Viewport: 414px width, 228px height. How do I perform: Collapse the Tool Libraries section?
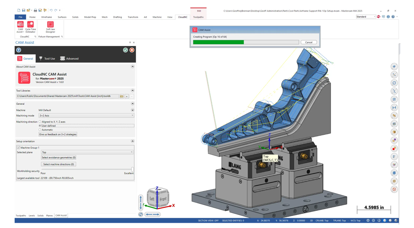(133, 91)
